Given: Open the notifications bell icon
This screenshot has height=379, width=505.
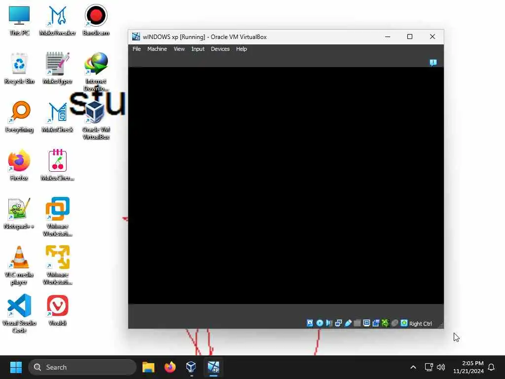Looking at the screenshot, I should [492, 367].
